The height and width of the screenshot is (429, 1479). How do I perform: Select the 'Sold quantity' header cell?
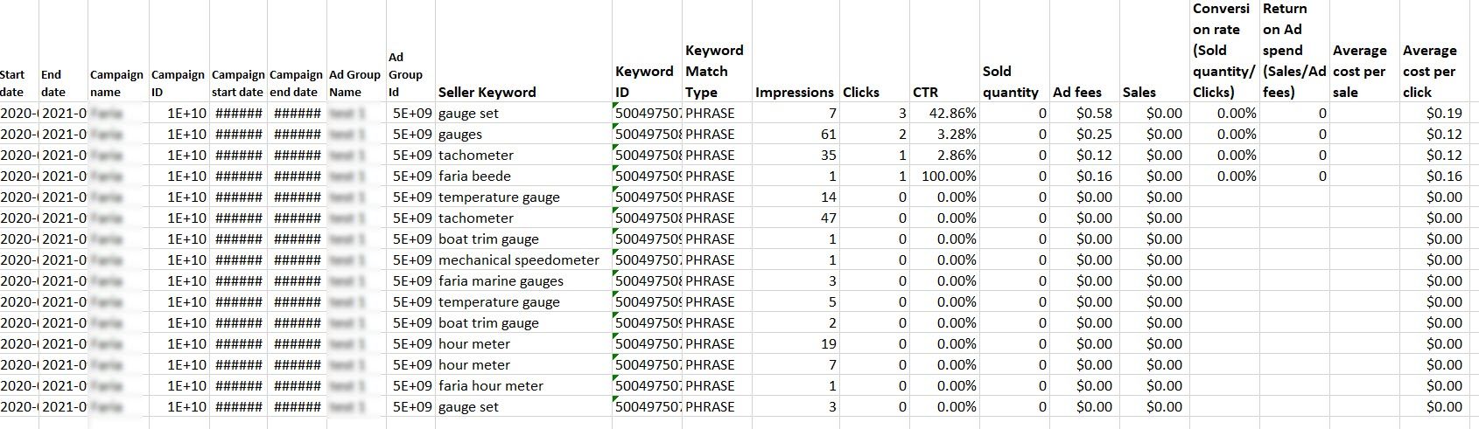(1014, 81)
